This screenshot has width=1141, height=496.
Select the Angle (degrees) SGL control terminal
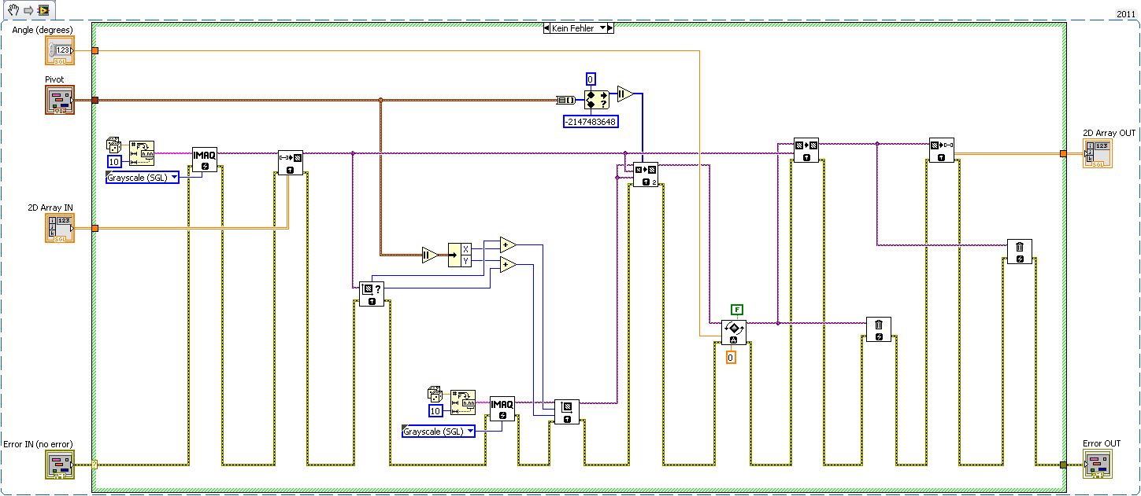[x=60, y=50]
